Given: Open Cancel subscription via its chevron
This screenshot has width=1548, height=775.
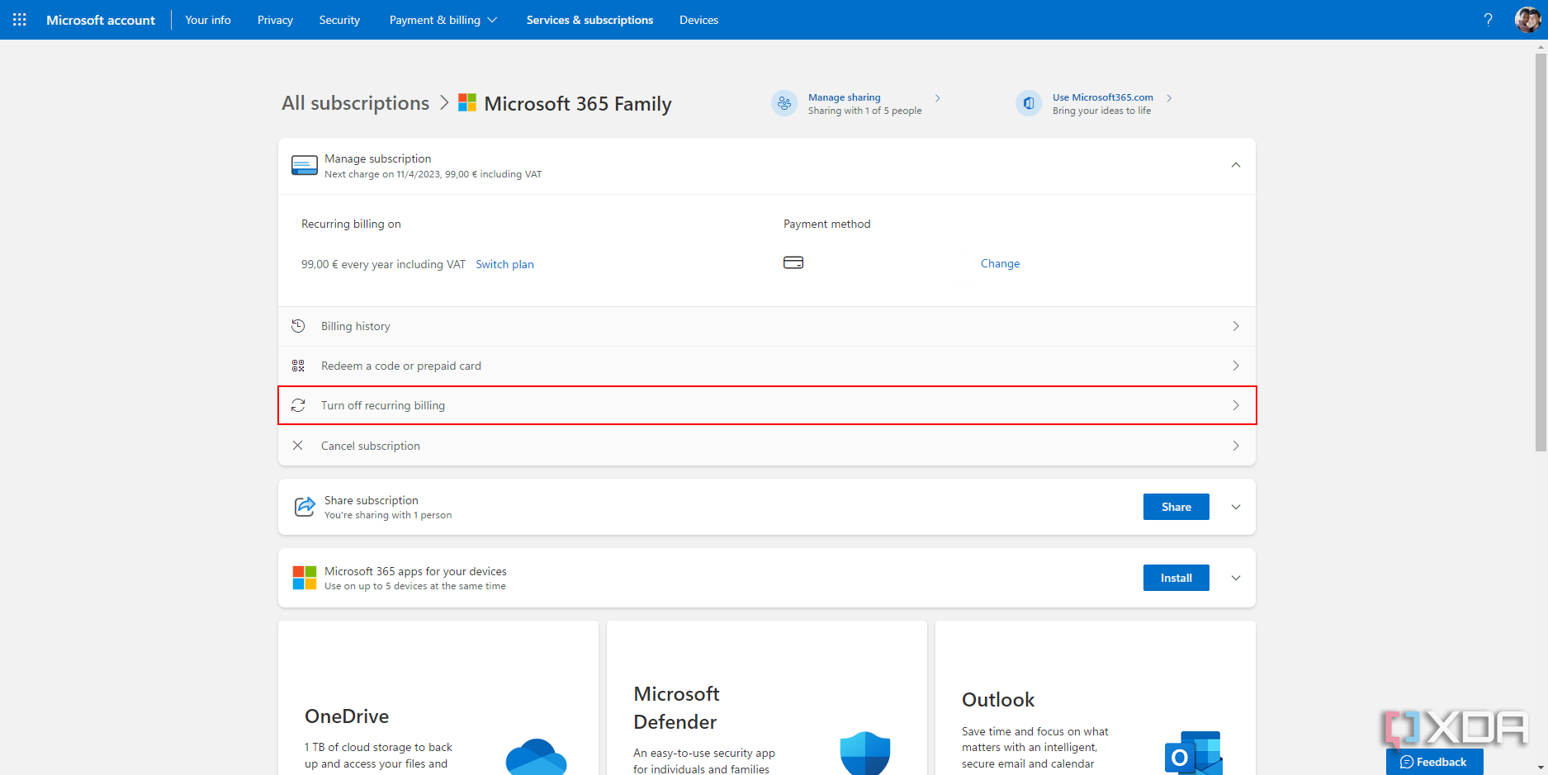Looking at the screenshot, I should (1236, 446).
